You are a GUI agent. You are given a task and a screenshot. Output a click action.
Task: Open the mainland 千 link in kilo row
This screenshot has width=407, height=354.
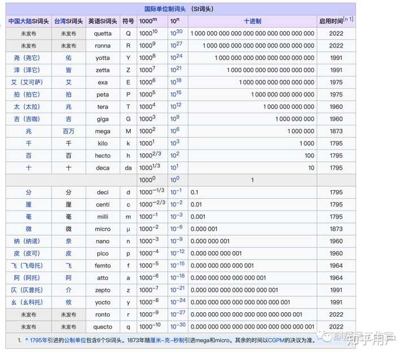29,144
